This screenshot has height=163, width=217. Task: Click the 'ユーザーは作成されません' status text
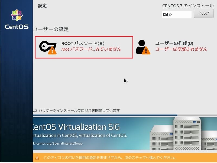[181, 49]
